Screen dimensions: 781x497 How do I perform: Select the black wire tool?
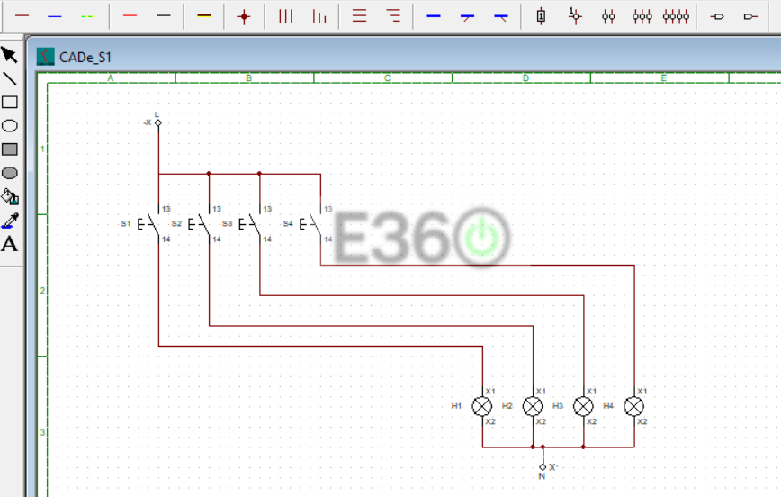164,16
